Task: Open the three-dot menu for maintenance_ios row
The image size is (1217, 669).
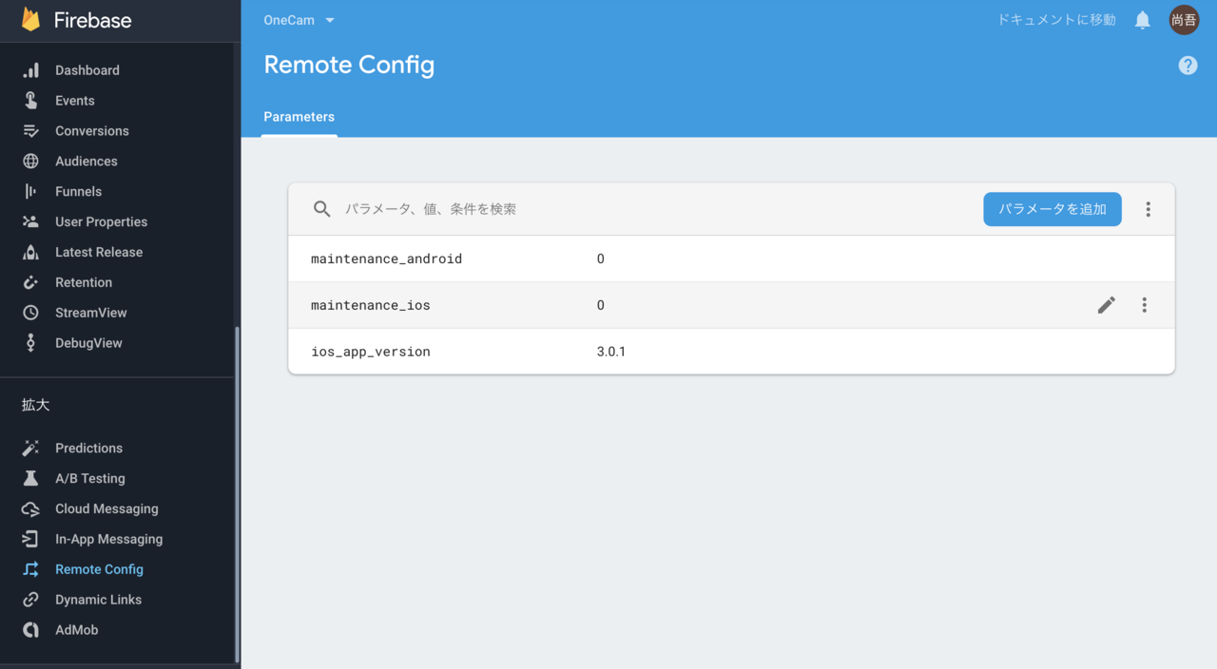Action: (x=1145, y=305)
